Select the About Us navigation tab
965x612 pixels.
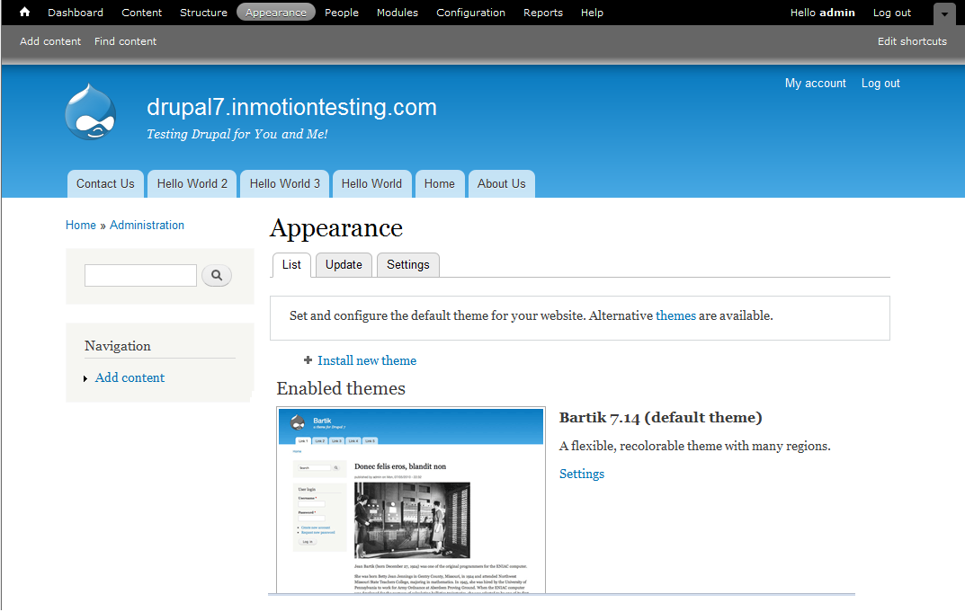[x=501, y=183]
